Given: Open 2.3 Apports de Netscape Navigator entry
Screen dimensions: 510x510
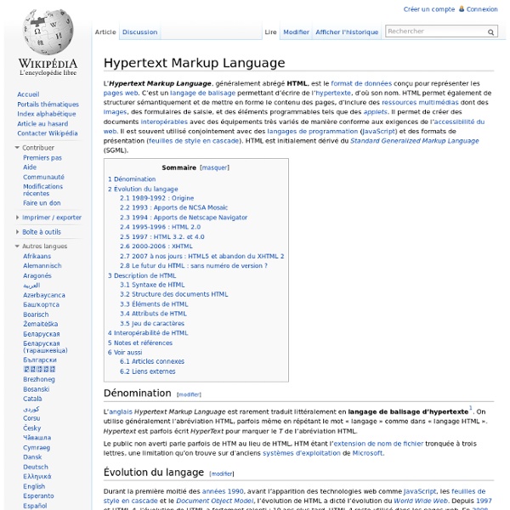Looking at the screenshot, I should pyautogui.click(x=184, y=218).
